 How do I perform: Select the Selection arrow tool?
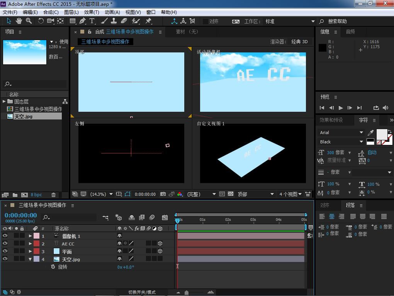tap(9, 21)
